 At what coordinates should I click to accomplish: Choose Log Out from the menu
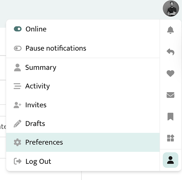pyautogui.click(x=83, y=161)
